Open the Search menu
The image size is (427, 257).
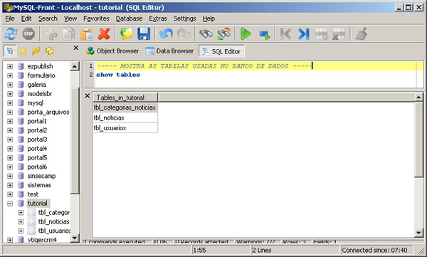[x=48, y=19]
